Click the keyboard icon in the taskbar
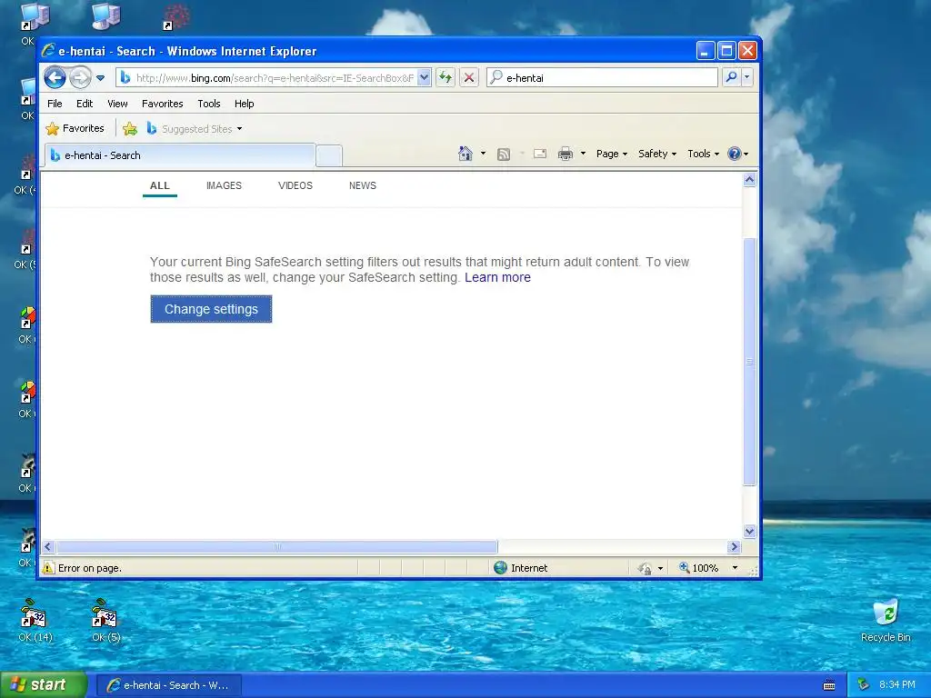Screen dimensions: 931x698 (829, 685)
